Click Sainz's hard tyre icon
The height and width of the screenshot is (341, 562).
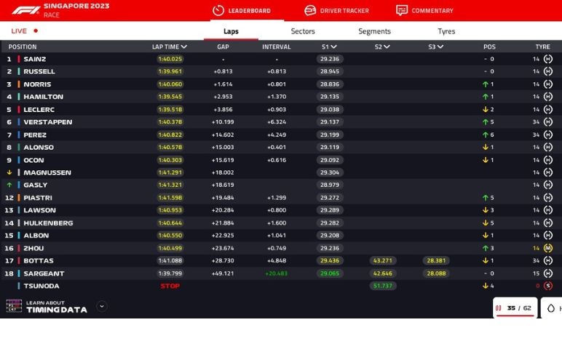547,59
